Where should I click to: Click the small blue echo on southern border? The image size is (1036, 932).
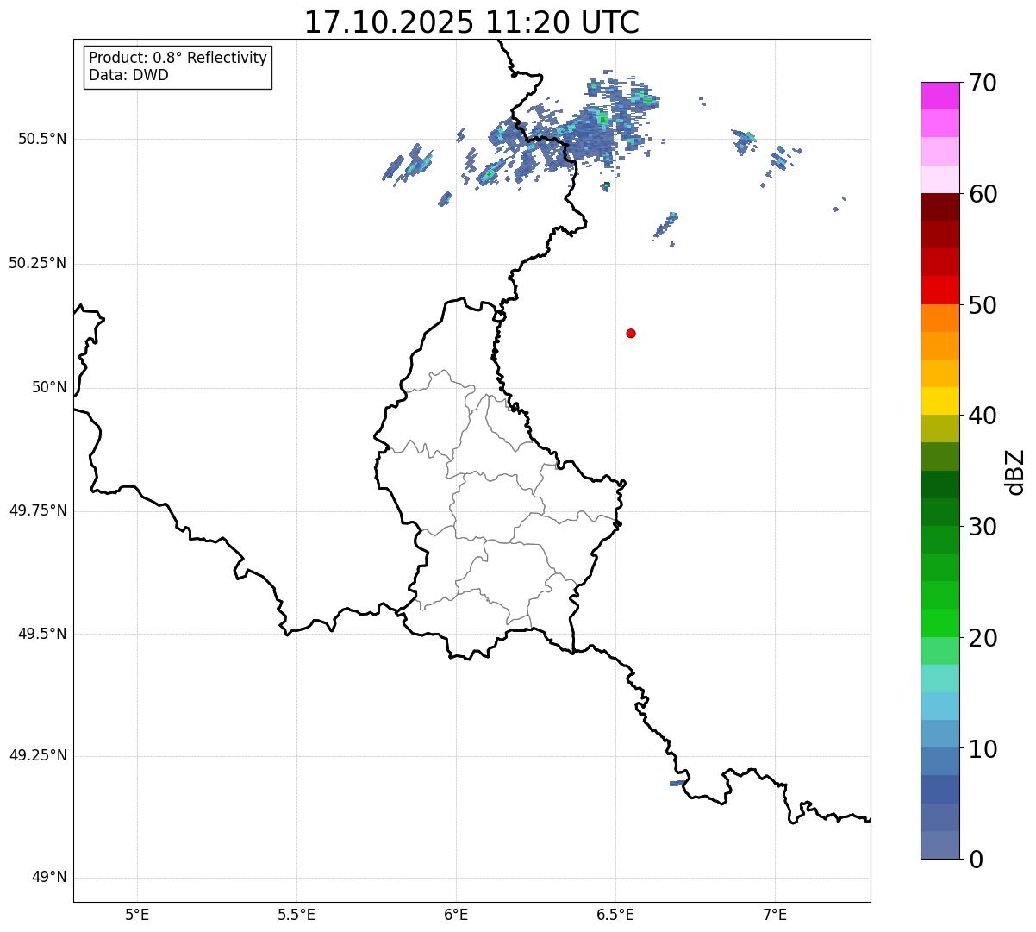click(x=677, y=783)
